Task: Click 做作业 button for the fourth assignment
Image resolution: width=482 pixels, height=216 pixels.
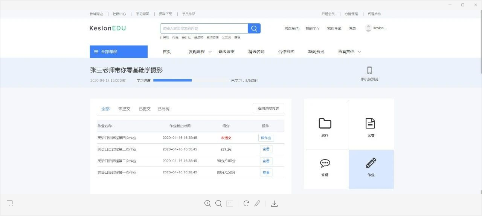Action: tap(266, 138)
